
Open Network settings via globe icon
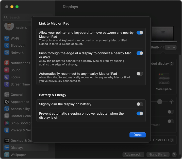coord(7,52)
